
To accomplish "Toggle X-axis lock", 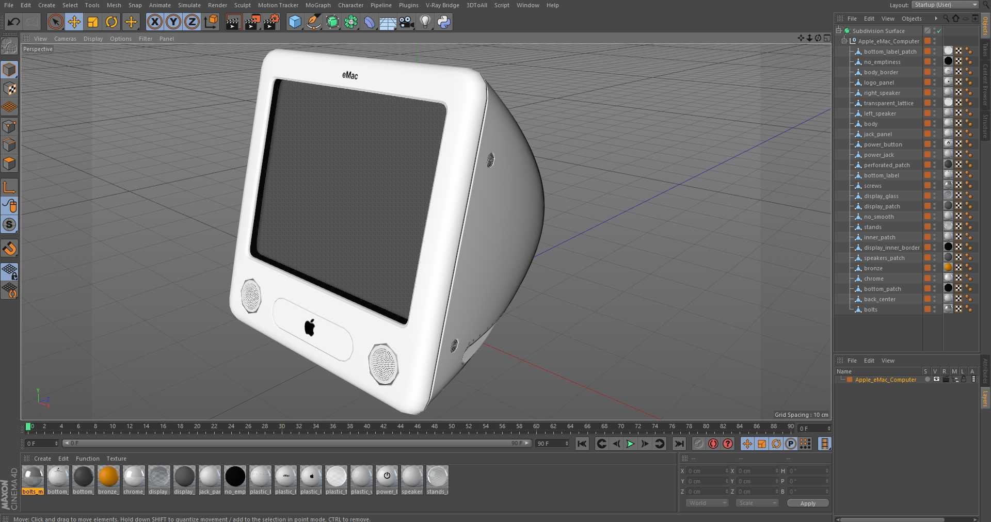I will 154,22.
